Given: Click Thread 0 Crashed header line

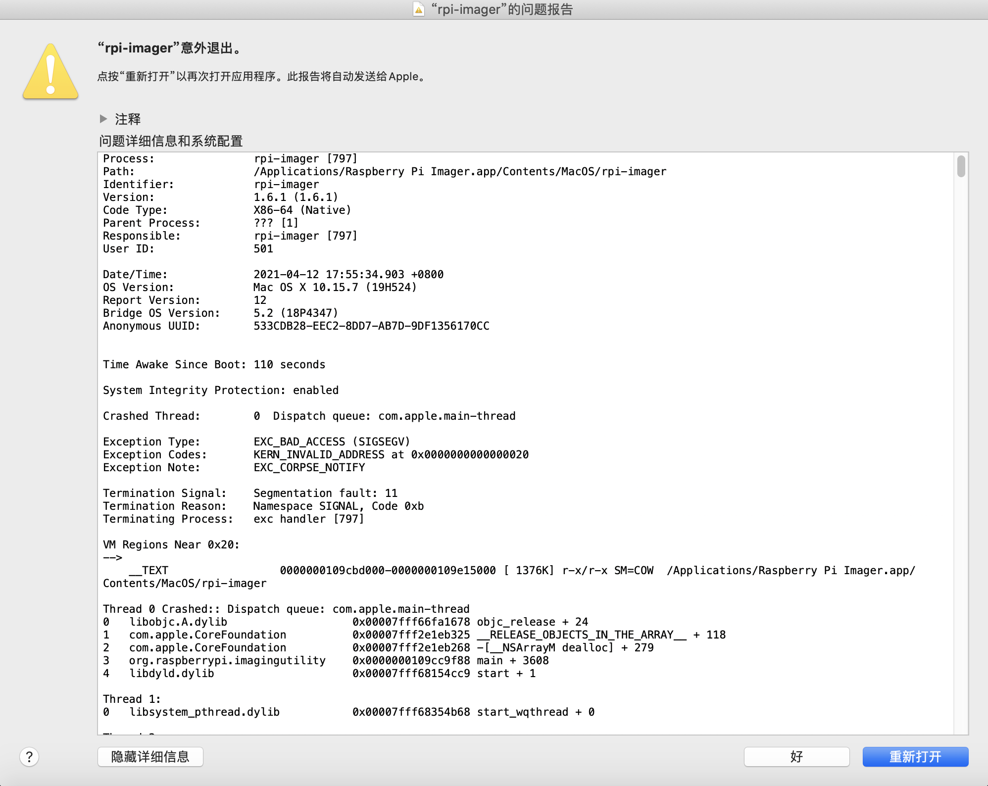Looking at the screenshot, I should coord(286,609).
